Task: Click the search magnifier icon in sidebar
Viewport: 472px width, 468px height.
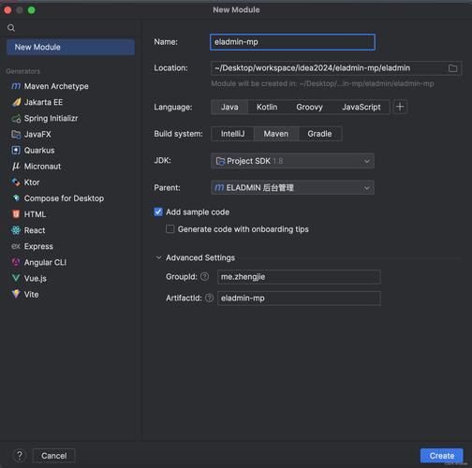Action: pyautogui.click(x=11, y=28)
